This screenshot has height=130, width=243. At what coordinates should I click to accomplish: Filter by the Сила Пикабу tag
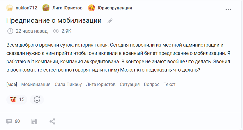pos(68,84)
